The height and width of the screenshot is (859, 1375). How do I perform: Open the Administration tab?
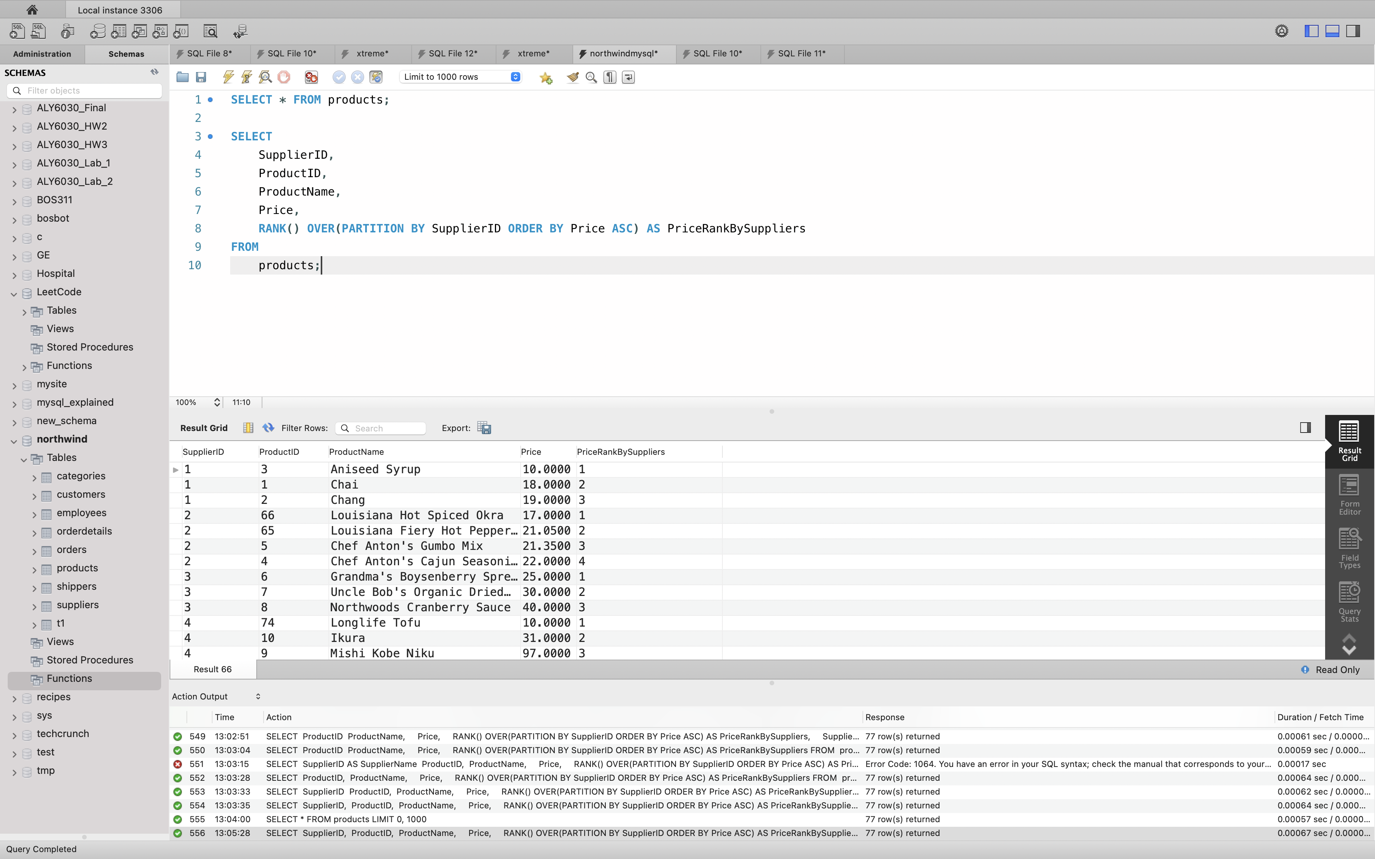[42, 54]
